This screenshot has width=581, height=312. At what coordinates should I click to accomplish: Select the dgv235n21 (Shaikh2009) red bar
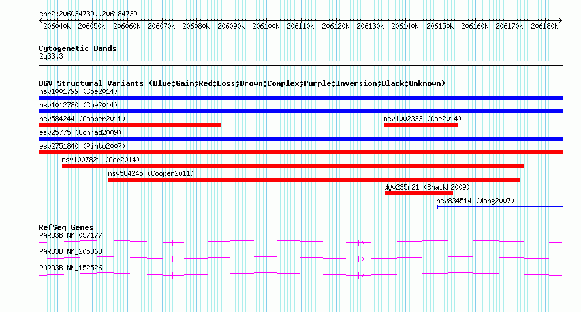[x=418, y=193]
